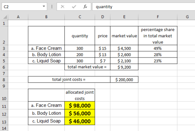Select c. Liquid Soap cell in row 13
The width and height of the screenshot is (195, 131).
tap(46, 121)
